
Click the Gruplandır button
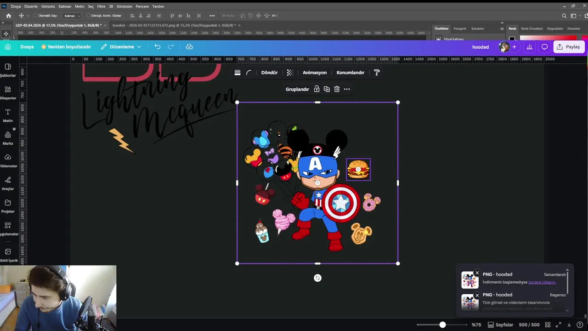297,89
